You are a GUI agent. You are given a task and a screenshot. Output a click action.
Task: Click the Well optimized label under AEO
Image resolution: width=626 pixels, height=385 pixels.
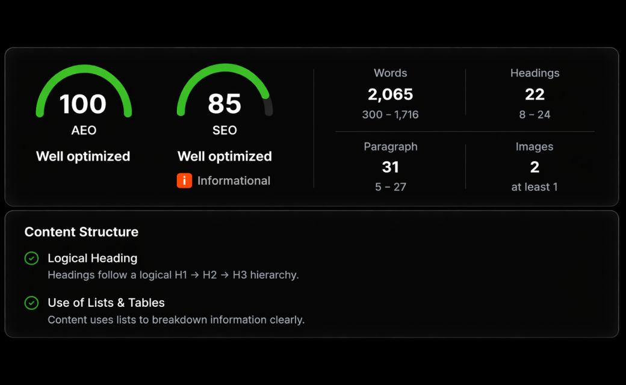82,156
